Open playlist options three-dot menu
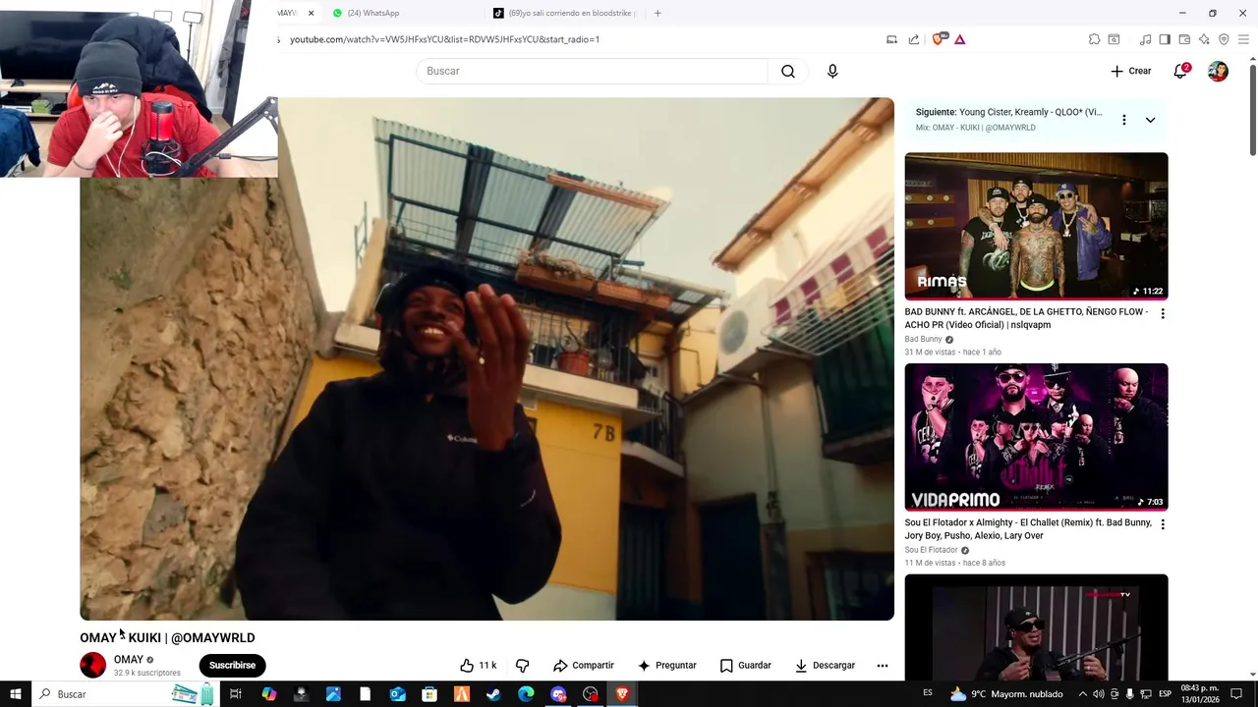1258x707 pixels. coord(1124,120)
